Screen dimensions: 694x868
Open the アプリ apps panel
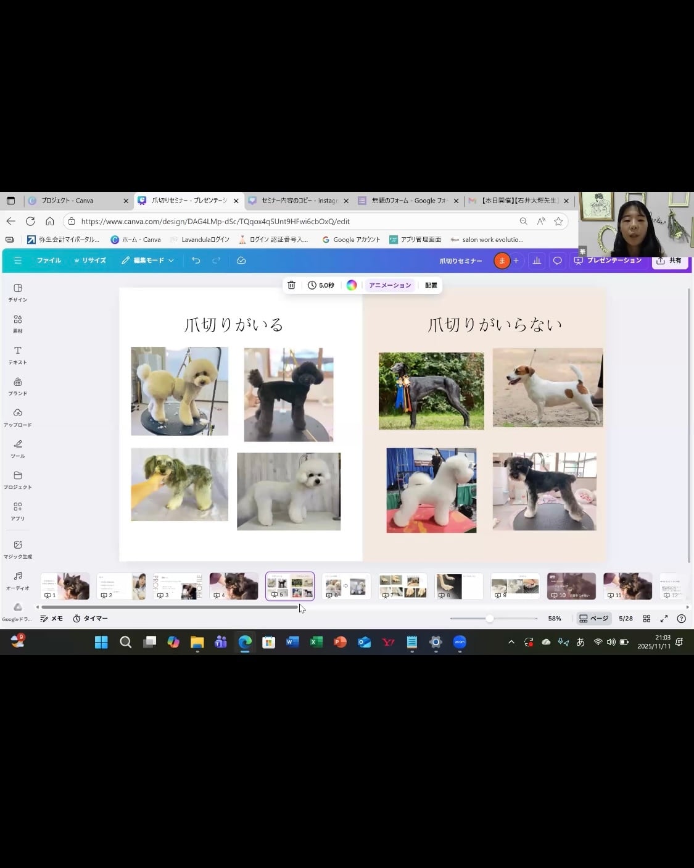18,511
